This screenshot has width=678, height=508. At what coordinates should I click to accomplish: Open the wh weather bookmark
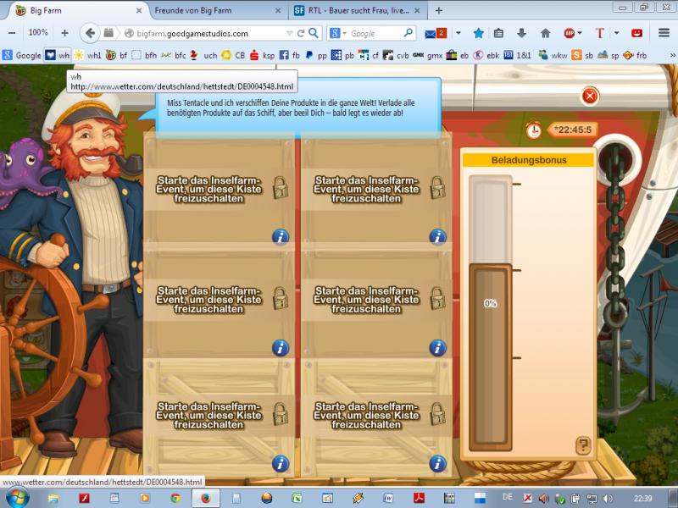tap(57, 55)
